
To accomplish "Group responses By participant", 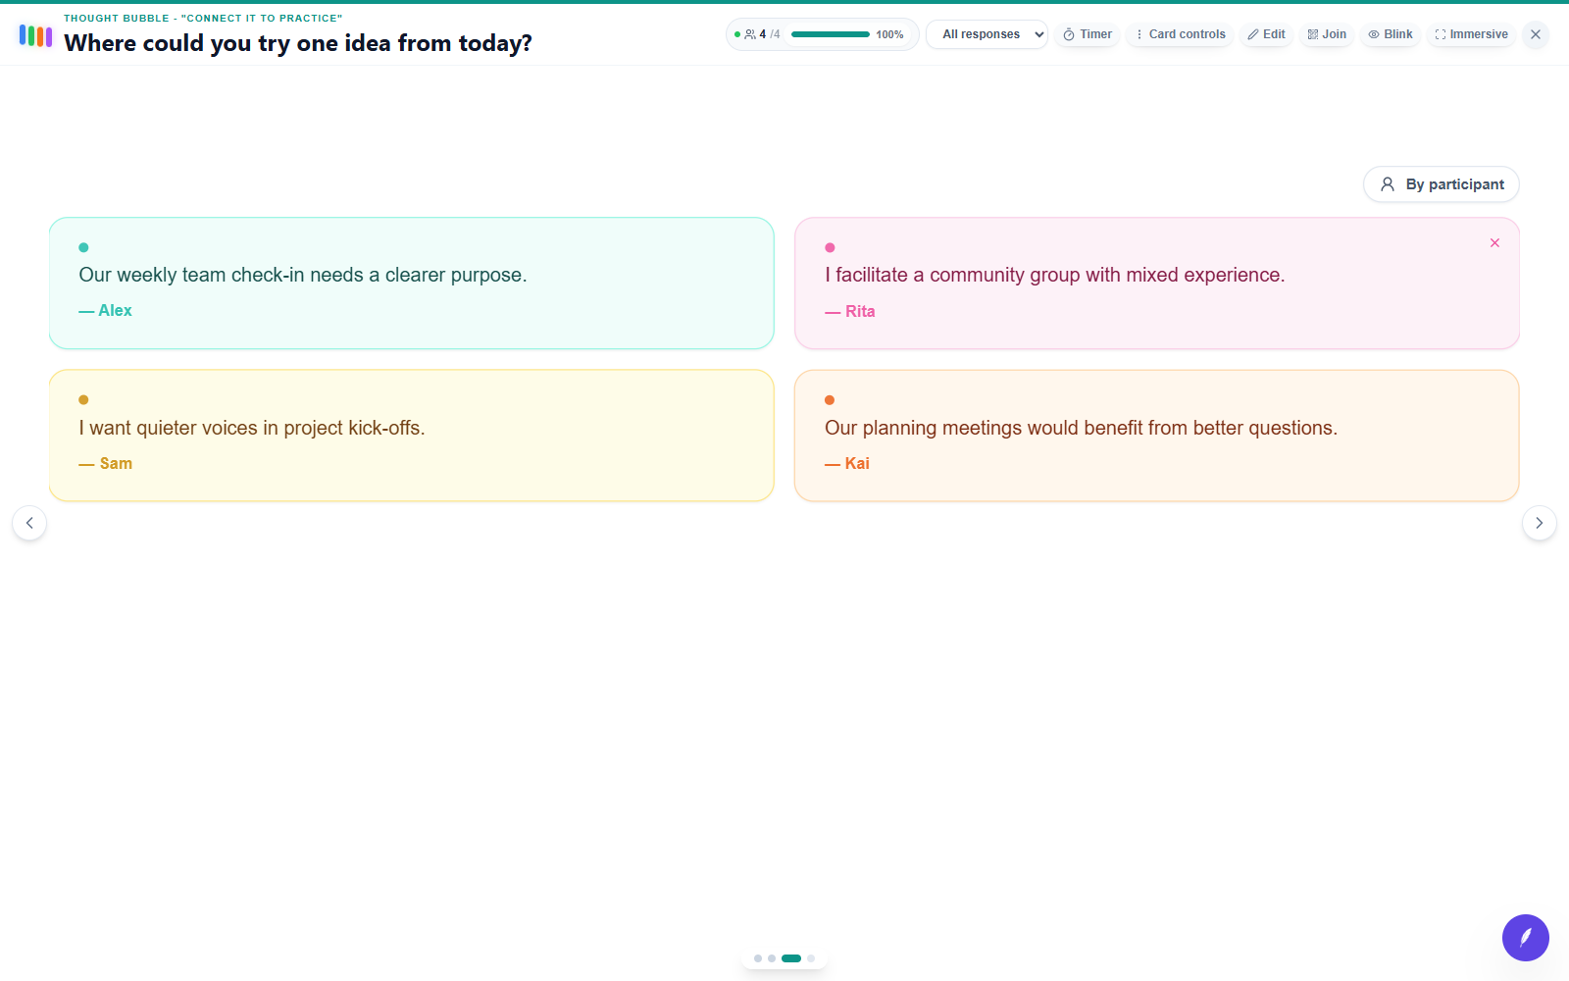I will 1442,184.
